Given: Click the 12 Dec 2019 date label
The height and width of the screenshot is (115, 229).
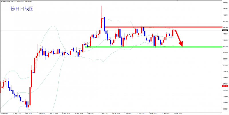Looking at the screenshot, I should (103, 113).
